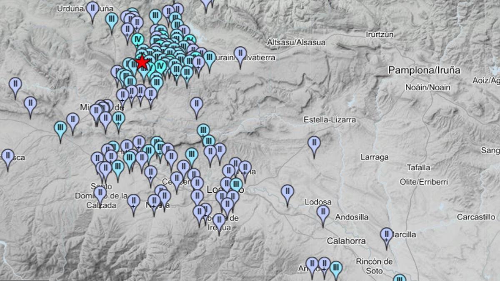Click the III marker at bottom-right map edge
Image resolution: width=500 pixels, height=281 pixels.
(399, 278)
